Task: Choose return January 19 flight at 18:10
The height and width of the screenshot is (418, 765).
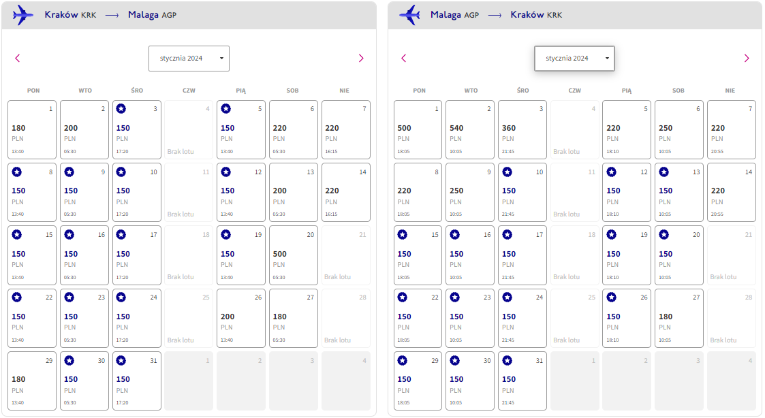Action: point(627,255)
